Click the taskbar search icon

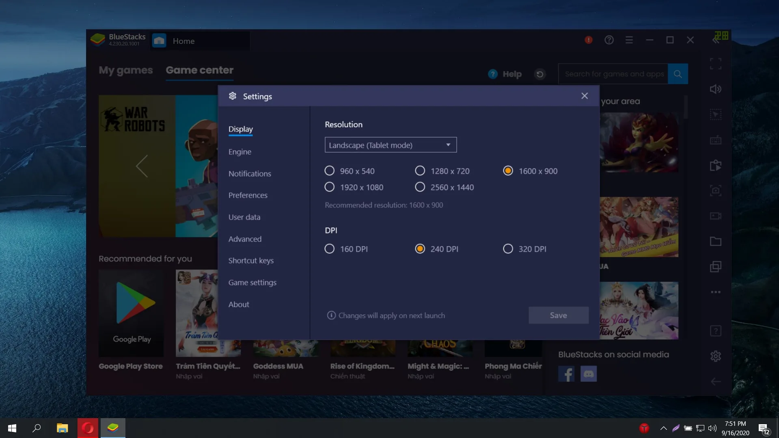pos(37,428)
